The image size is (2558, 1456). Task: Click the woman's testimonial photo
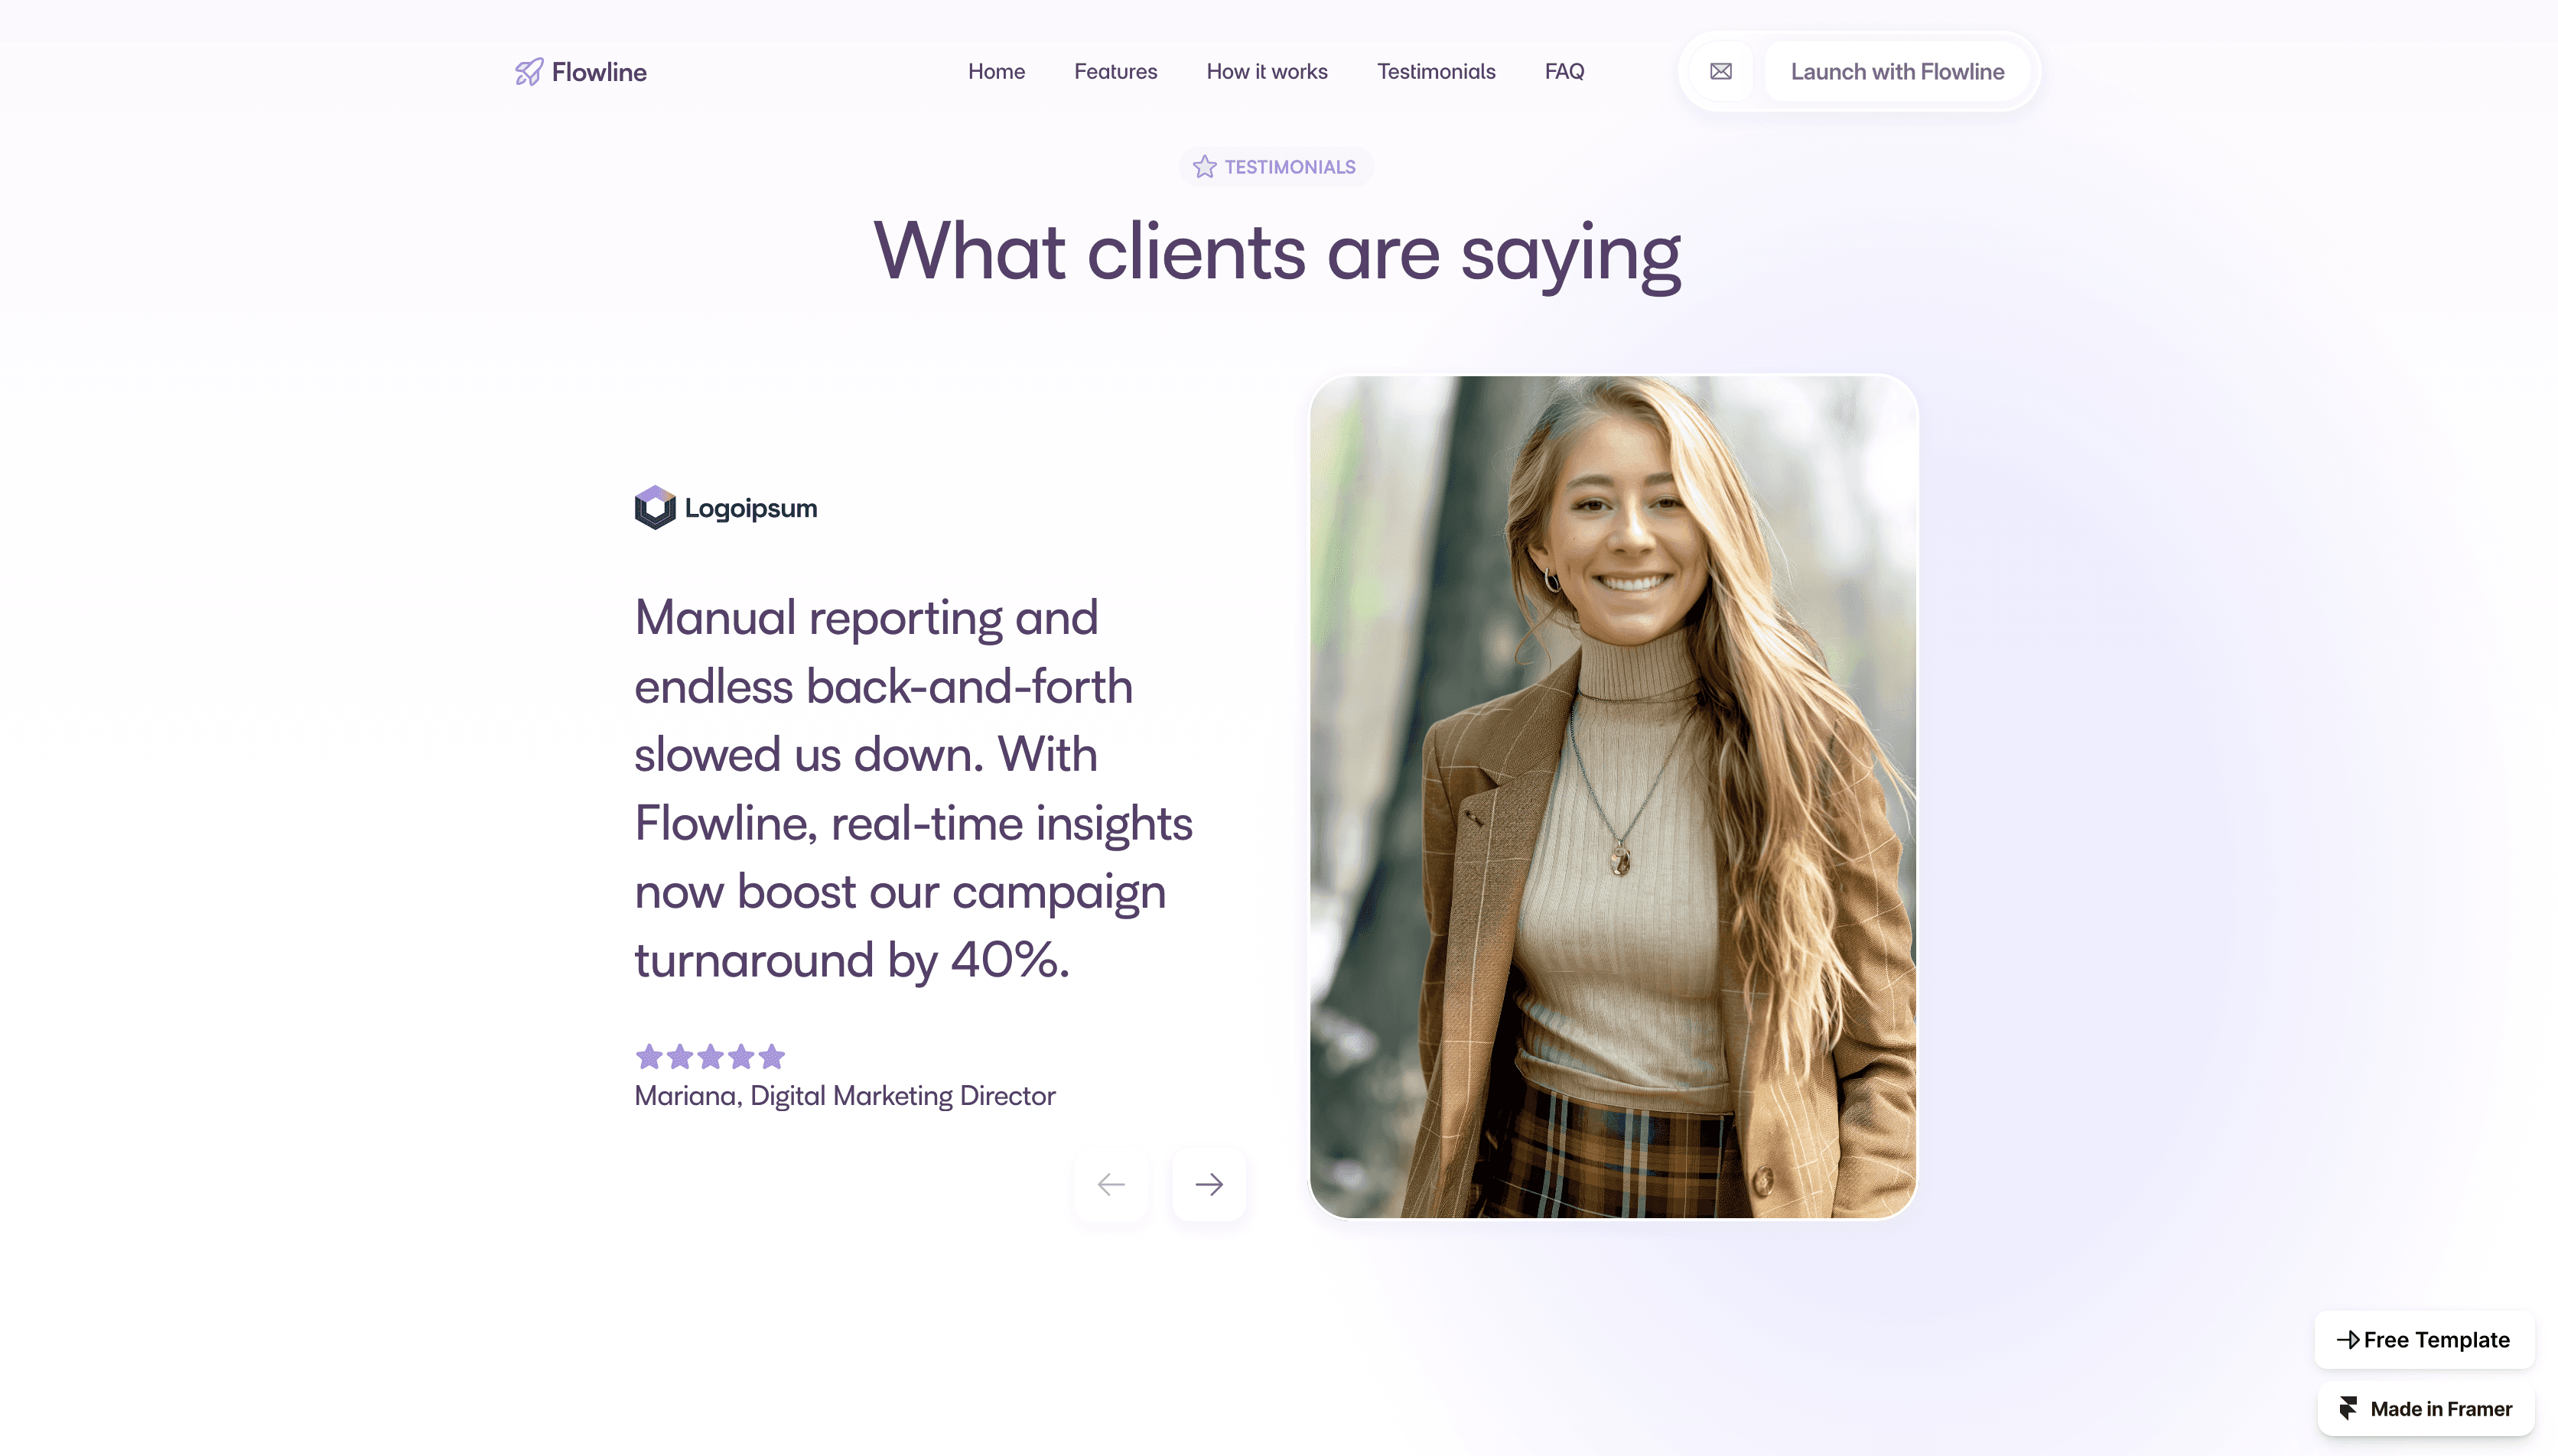[1613, 797]
